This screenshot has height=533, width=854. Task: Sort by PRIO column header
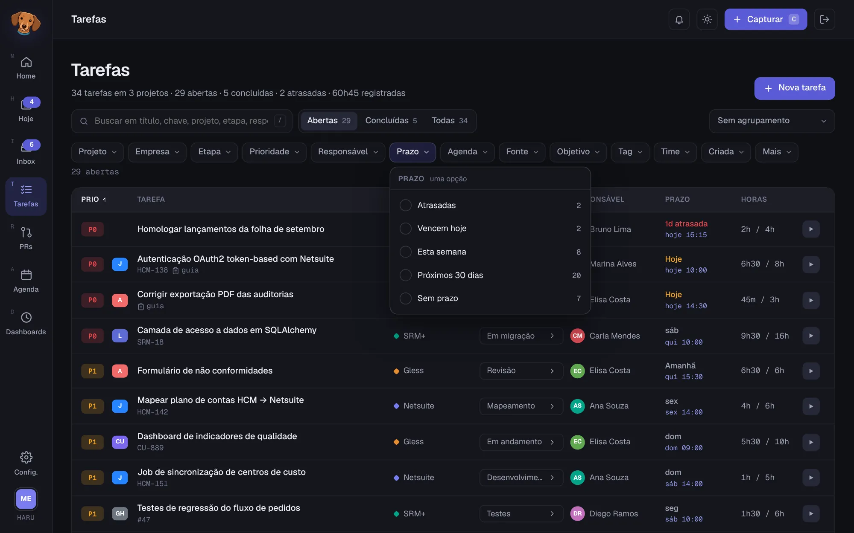coord(94,200)
